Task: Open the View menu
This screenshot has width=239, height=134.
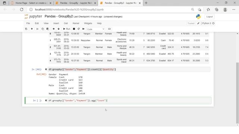Action: 46,23
